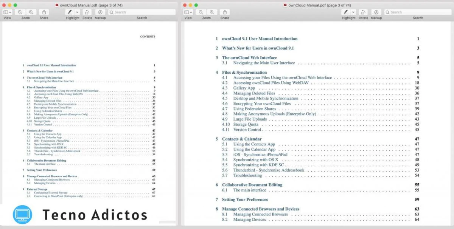Rotate the page in the left window

(87, 12)
